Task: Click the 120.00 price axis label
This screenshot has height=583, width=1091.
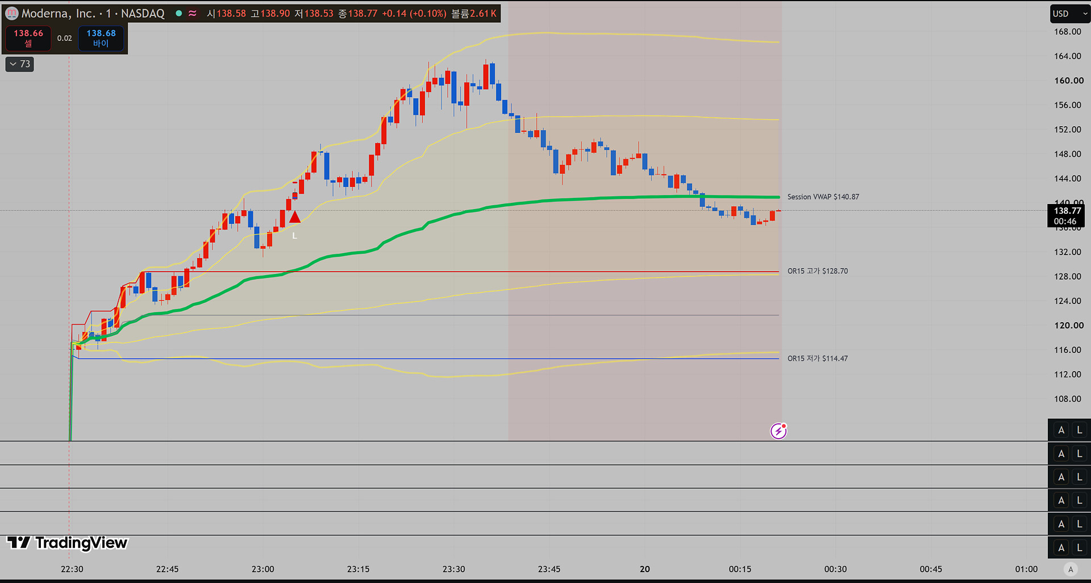Action: [1069, 326]
